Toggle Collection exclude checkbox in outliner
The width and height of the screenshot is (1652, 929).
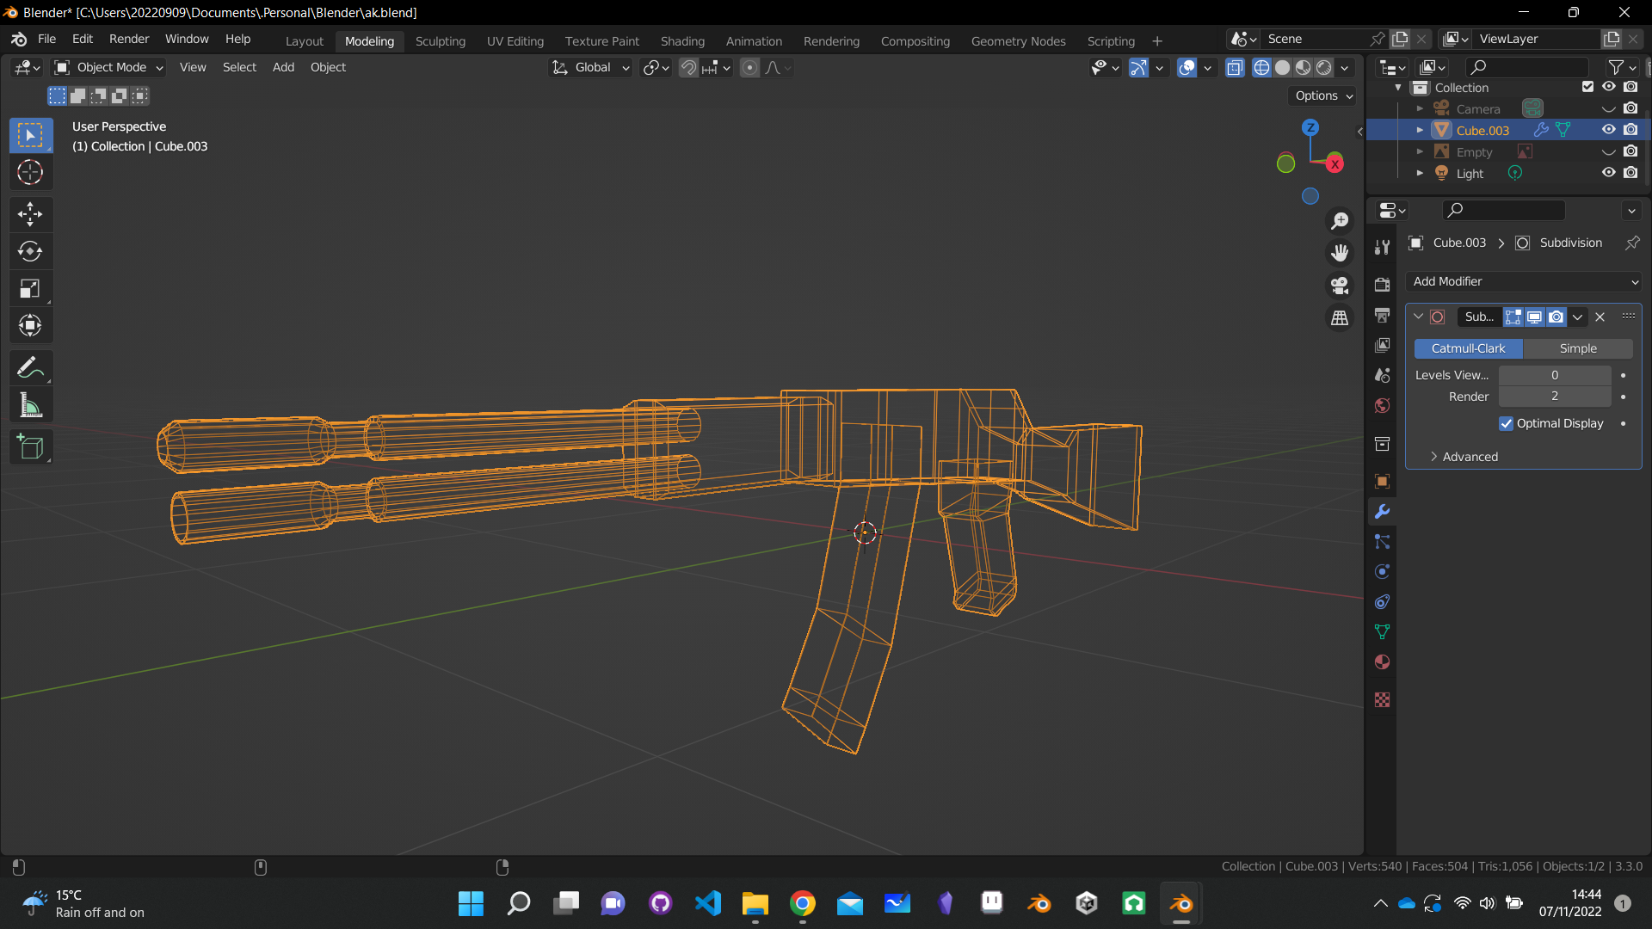click(1587, 87)
